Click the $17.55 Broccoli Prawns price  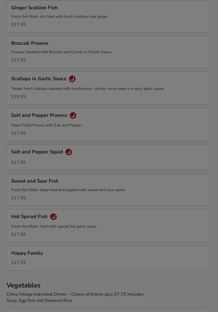pyautogui.click(x=19, y=60)
